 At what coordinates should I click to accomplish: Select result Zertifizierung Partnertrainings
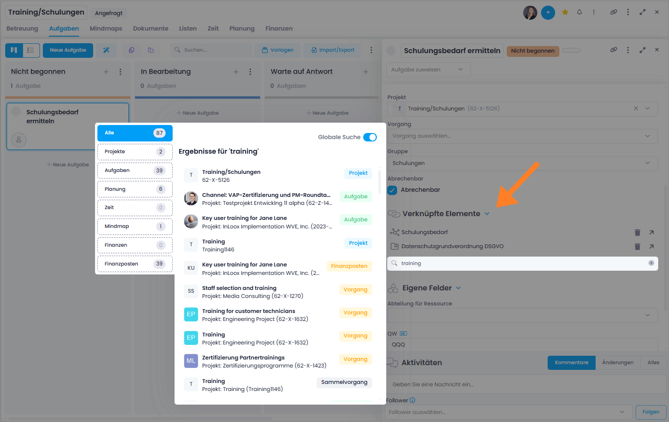(x=278, y=362)
